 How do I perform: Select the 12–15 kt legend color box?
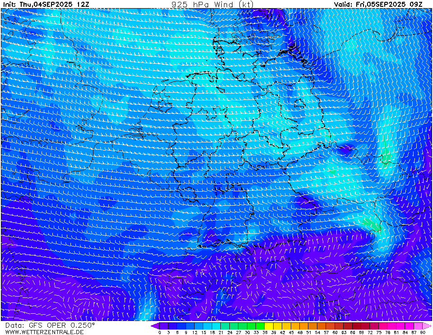click(x=199, y=326)
